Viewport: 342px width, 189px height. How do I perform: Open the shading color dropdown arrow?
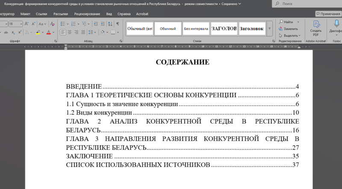pos(107,32)
